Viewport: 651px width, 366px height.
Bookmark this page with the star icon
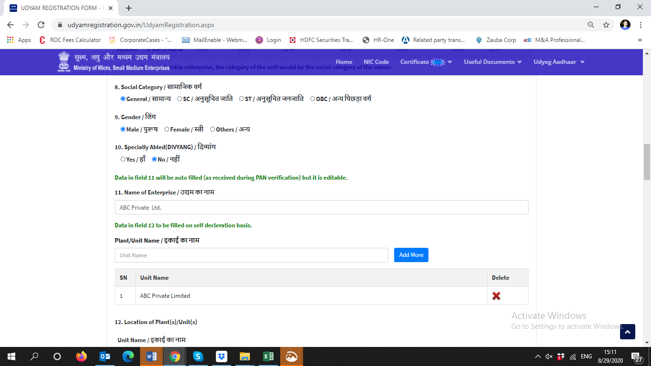tap(606, 25)
